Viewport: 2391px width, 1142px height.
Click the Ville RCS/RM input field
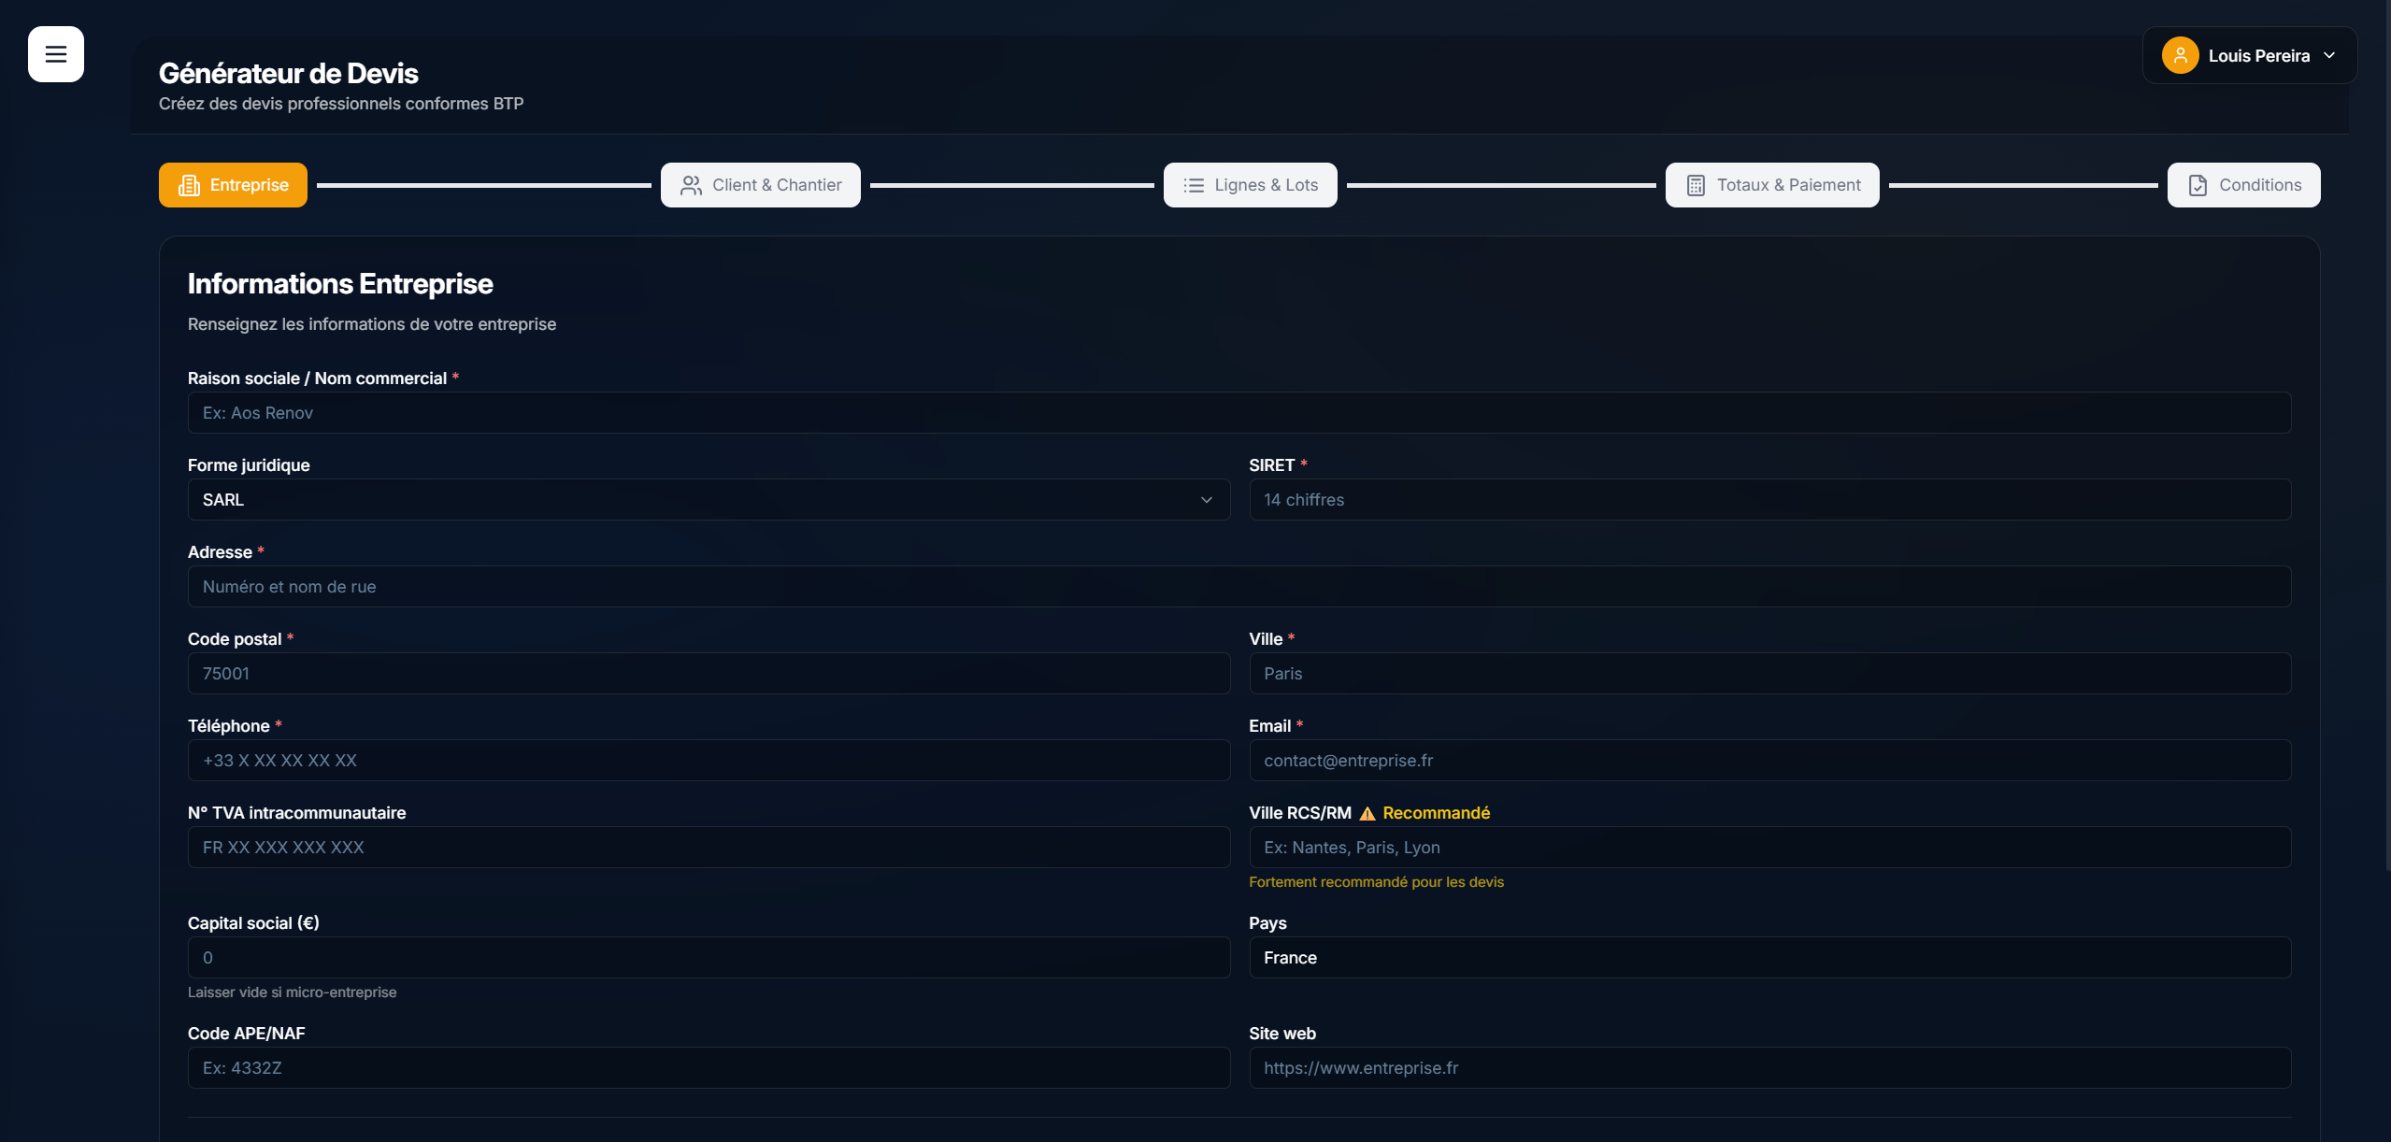1768,848
